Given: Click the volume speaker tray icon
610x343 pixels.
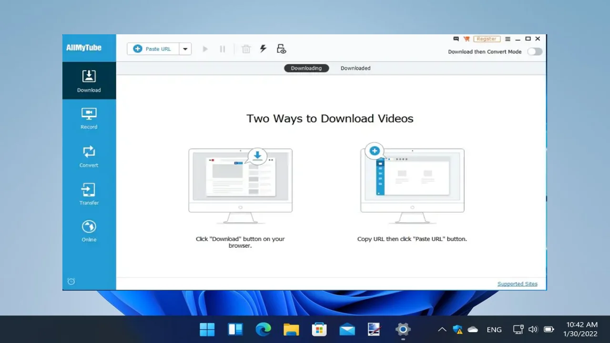Looking at the screenshot, I should [x=533, y=329].
